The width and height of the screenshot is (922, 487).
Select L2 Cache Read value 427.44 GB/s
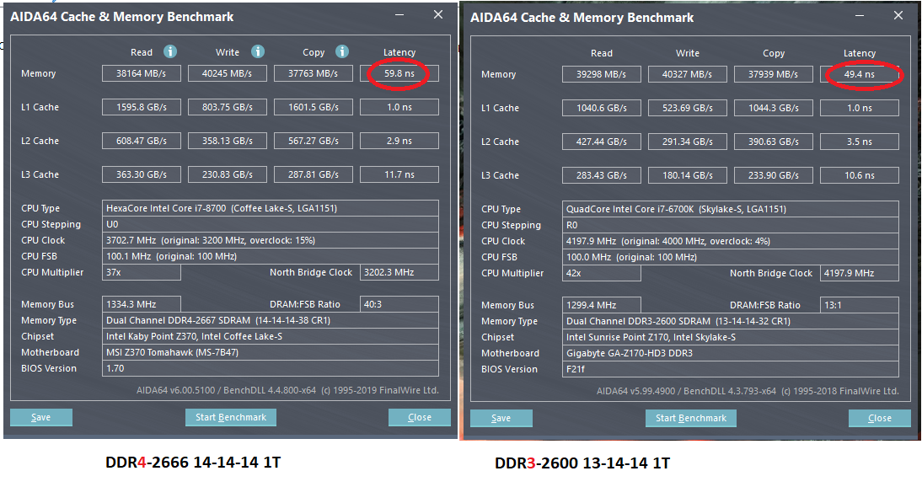pos(601,142)
